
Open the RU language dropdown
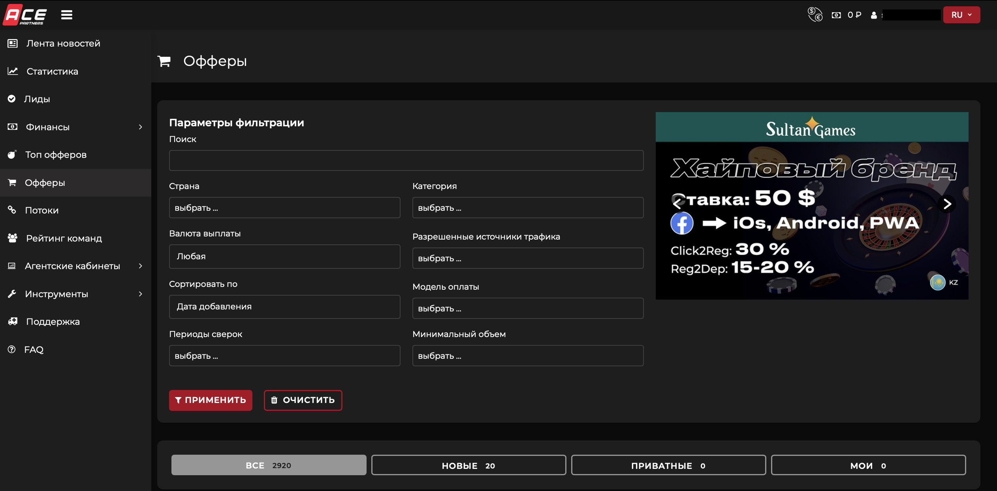(x=961, y=15)
